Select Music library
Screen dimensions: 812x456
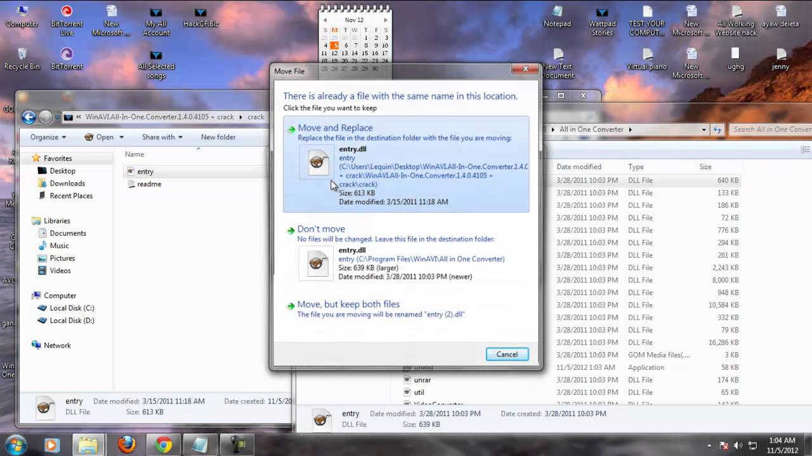point(59,246)
